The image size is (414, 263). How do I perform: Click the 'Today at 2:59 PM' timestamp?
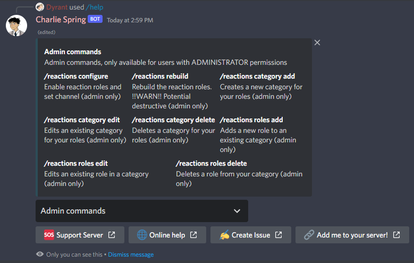coord(130,20)
